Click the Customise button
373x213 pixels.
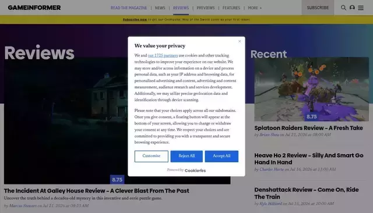(x=152, y=156)
